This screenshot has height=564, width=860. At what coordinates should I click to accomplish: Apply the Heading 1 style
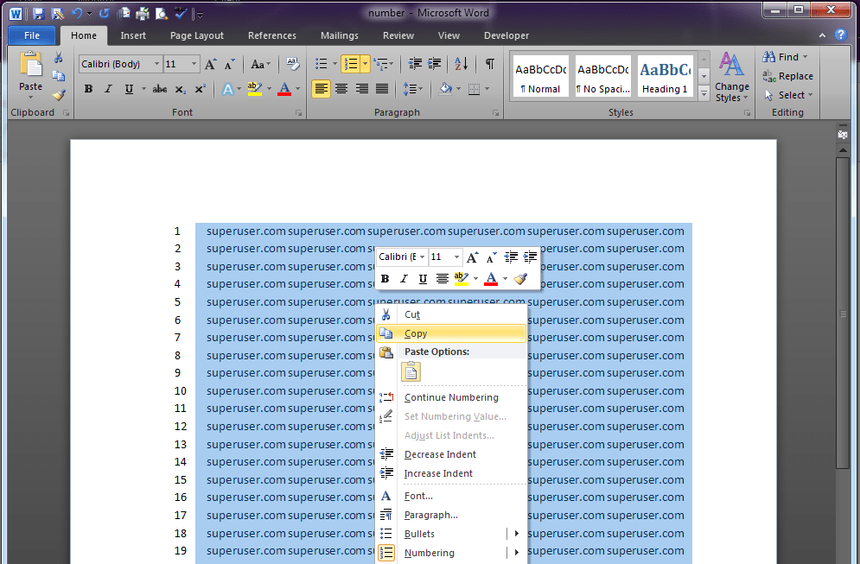click(x=664, y=76)
